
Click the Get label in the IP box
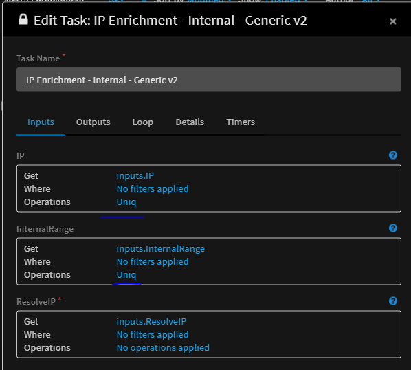[31, 175]
